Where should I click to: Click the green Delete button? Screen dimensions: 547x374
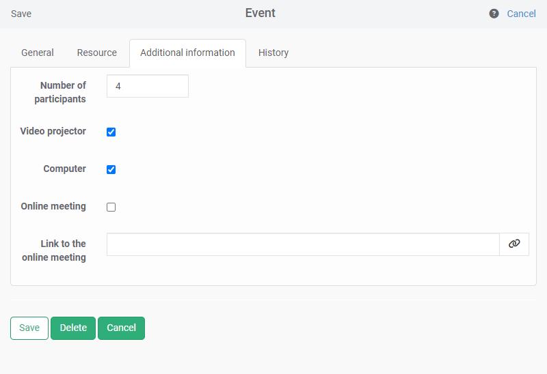coord(73,328)
